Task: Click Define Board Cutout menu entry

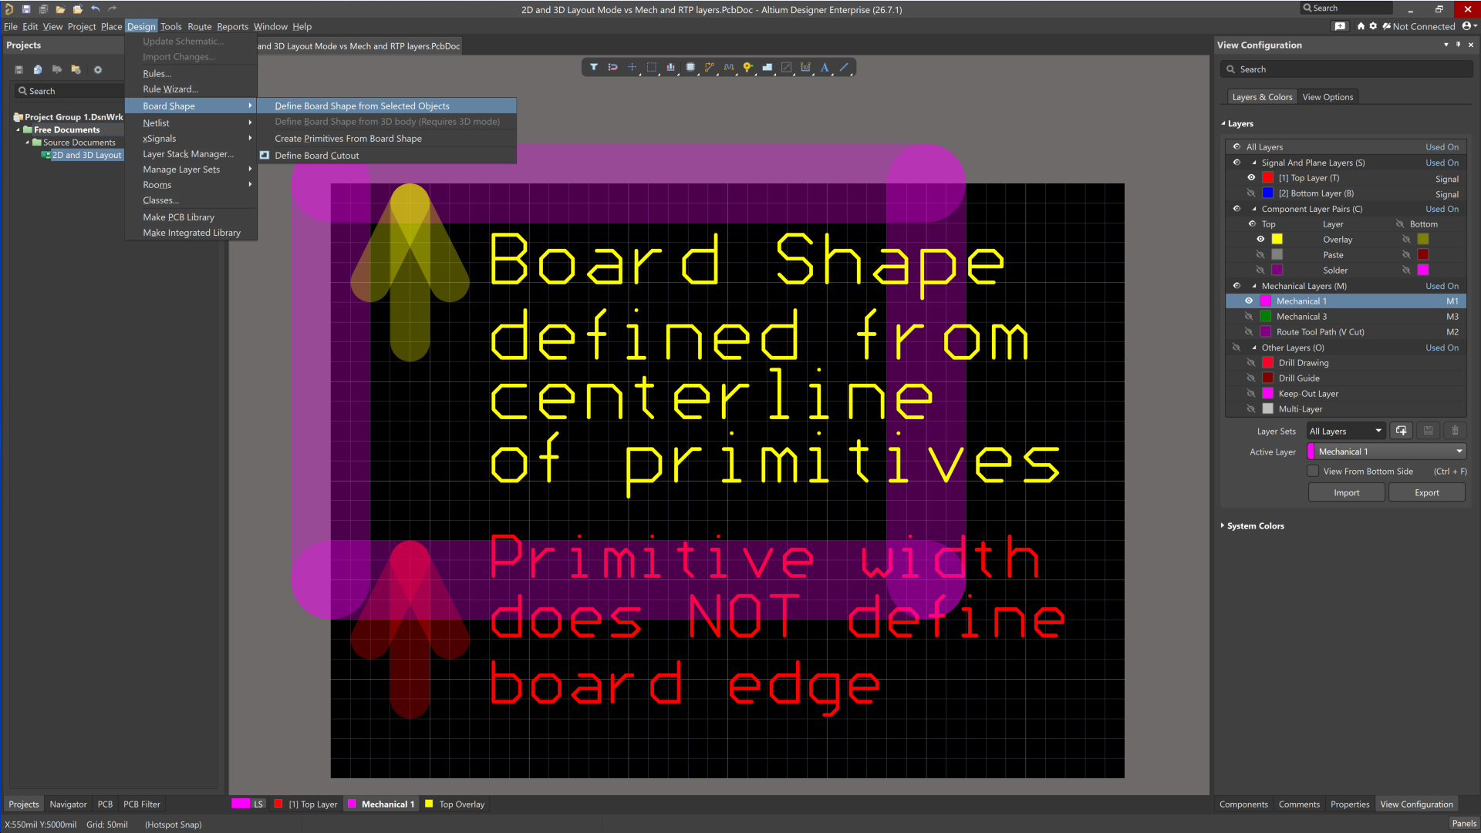Action: coord(386,156)
